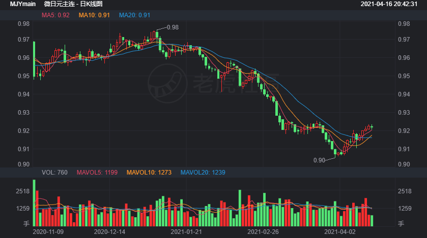Select the MA5: 0.92 indicator label

[x=55, y=15]
